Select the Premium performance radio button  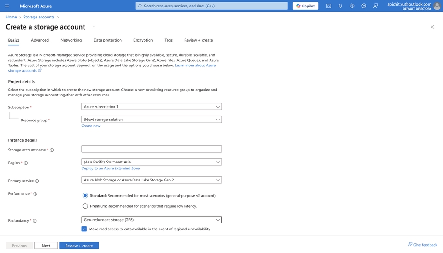coord(85,206)
